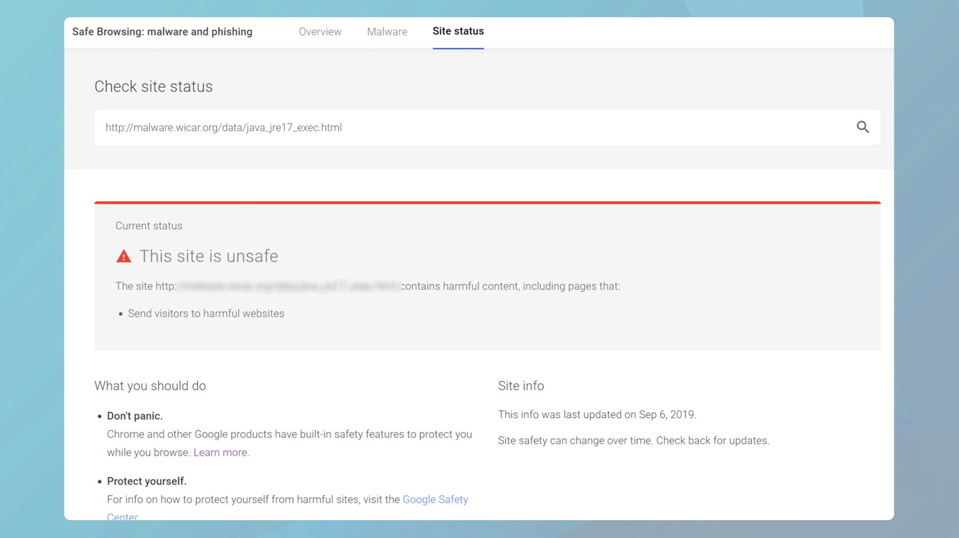Open the "Learn more" link
The image size is (959, 538).
pyautogui.click(x=220, y=452)
